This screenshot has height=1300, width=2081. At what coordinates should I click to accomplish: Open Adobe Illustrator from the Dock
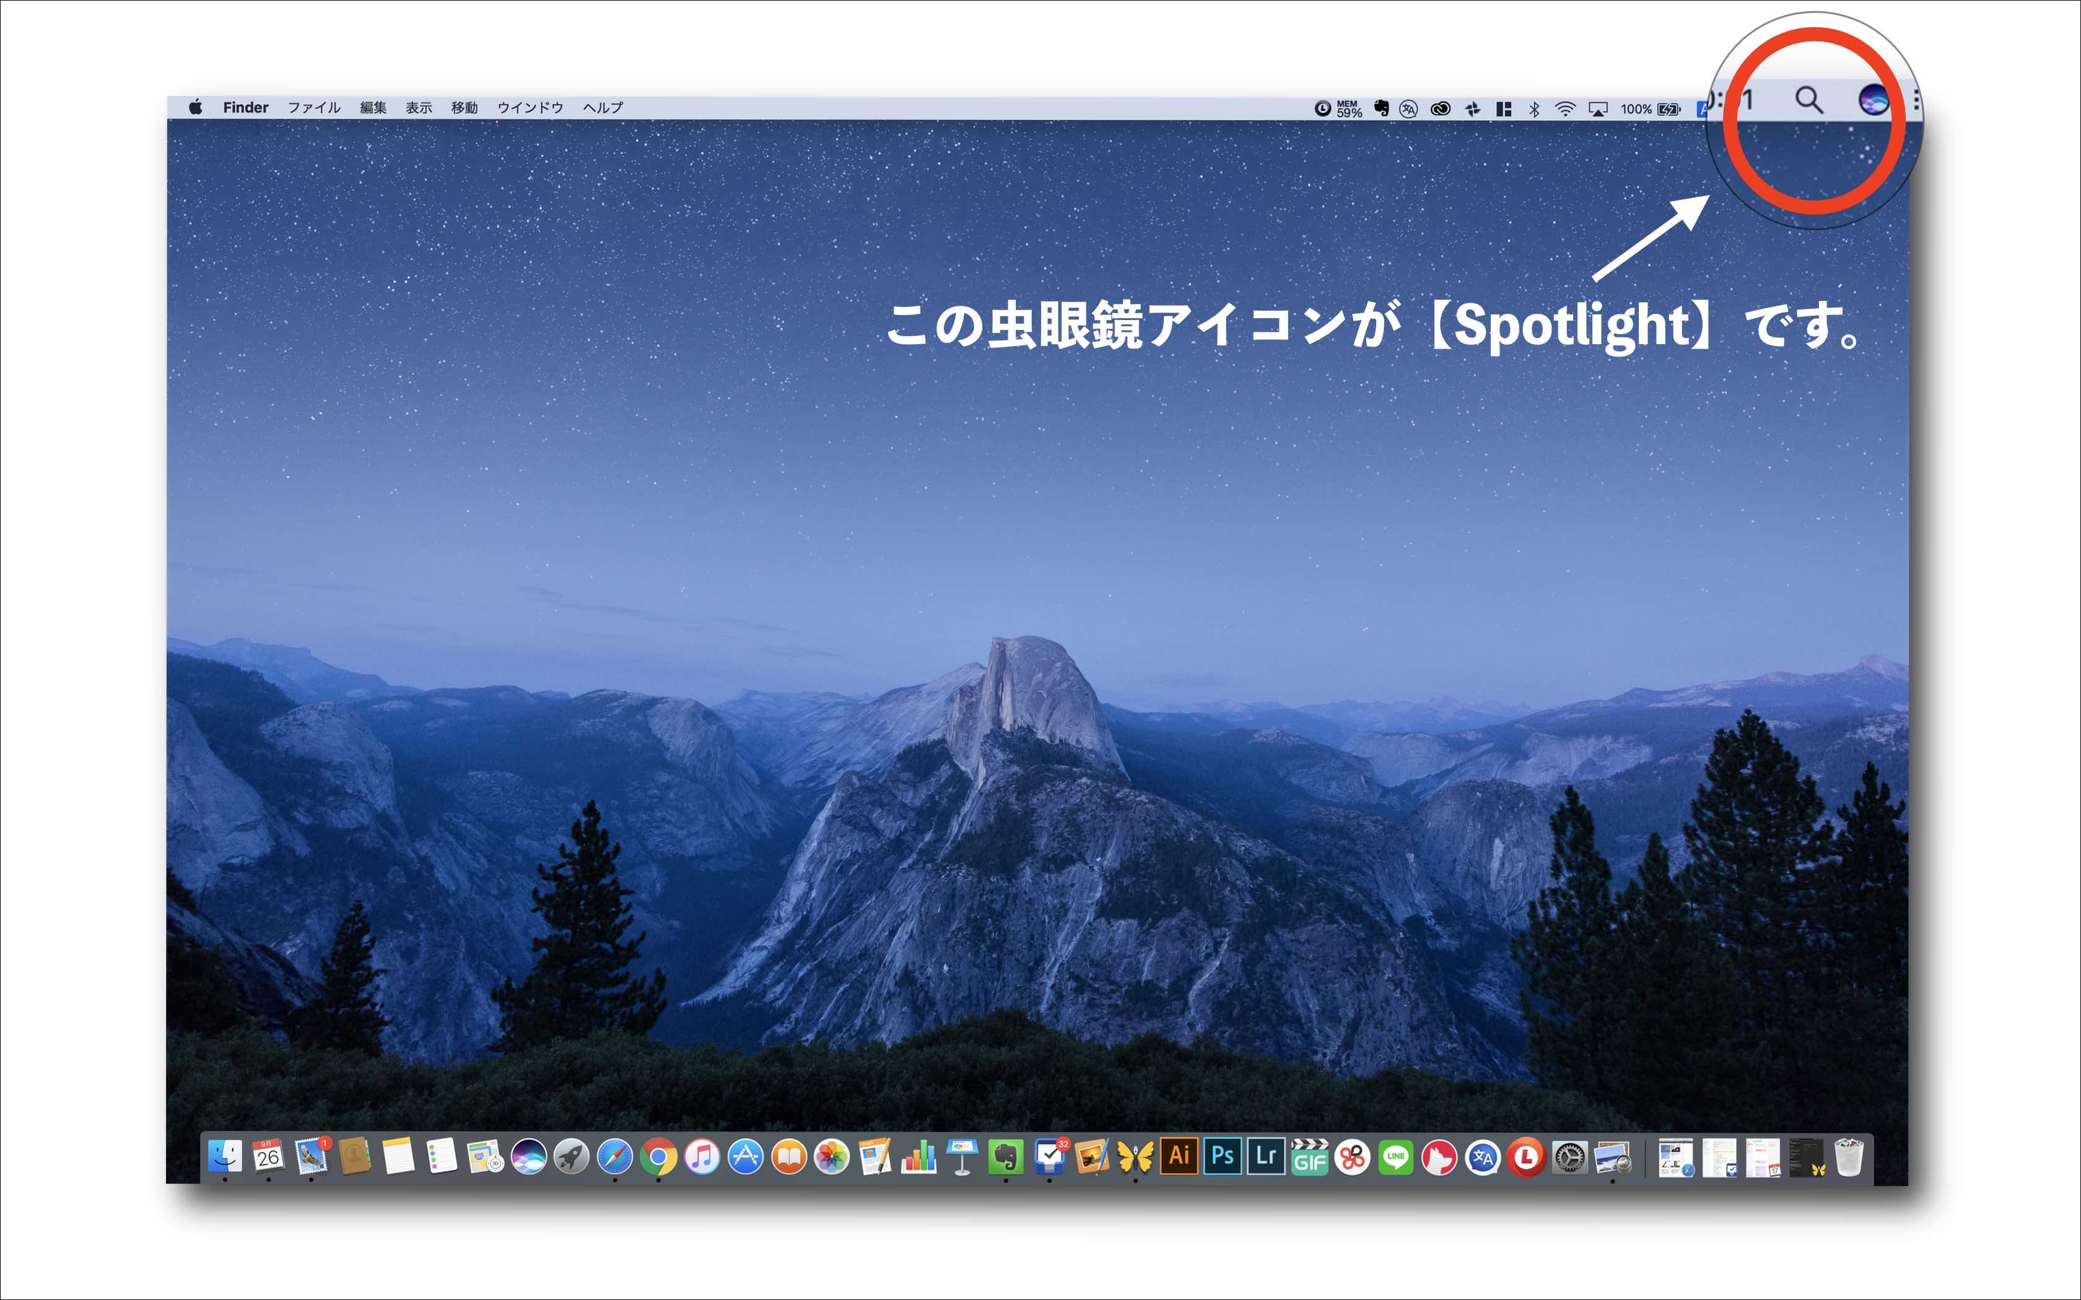[x=1180, y=1158]
